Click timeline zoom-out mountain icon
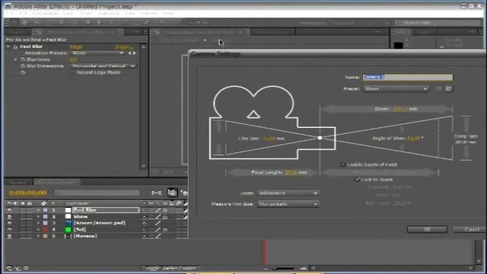The width and height of the screenshot is (487, 274). [x=266, y=268]
